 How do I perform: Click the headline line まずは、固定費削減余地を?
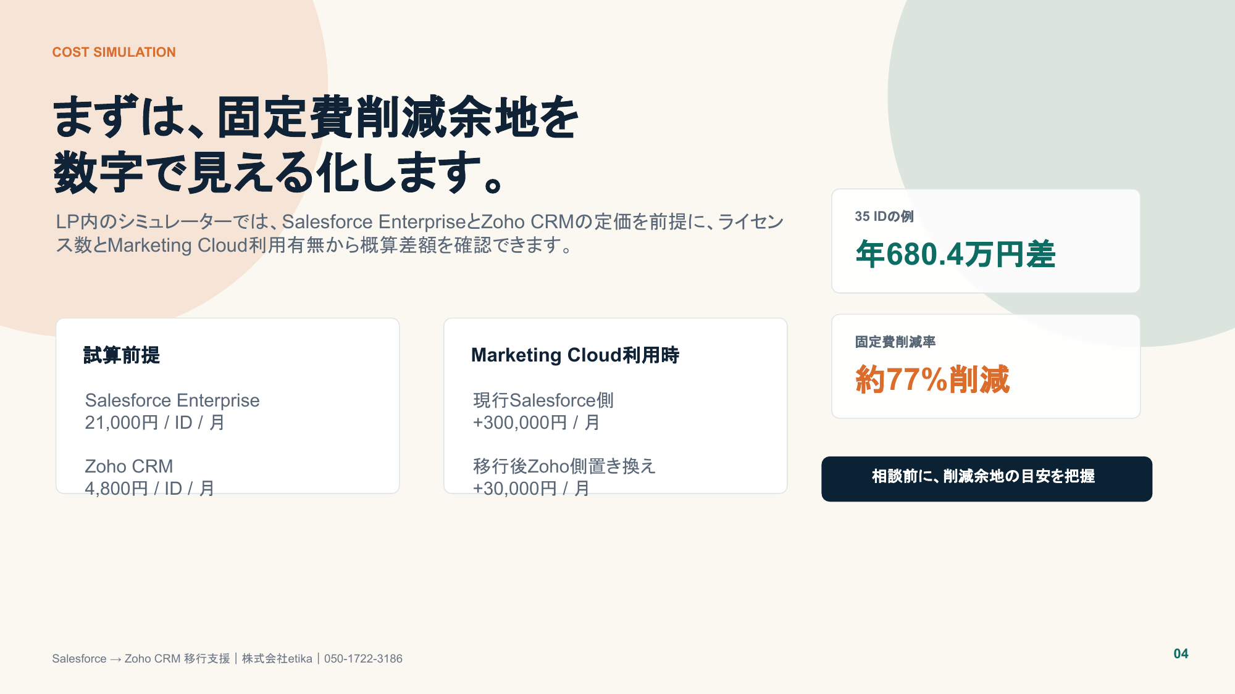(316, 117)
